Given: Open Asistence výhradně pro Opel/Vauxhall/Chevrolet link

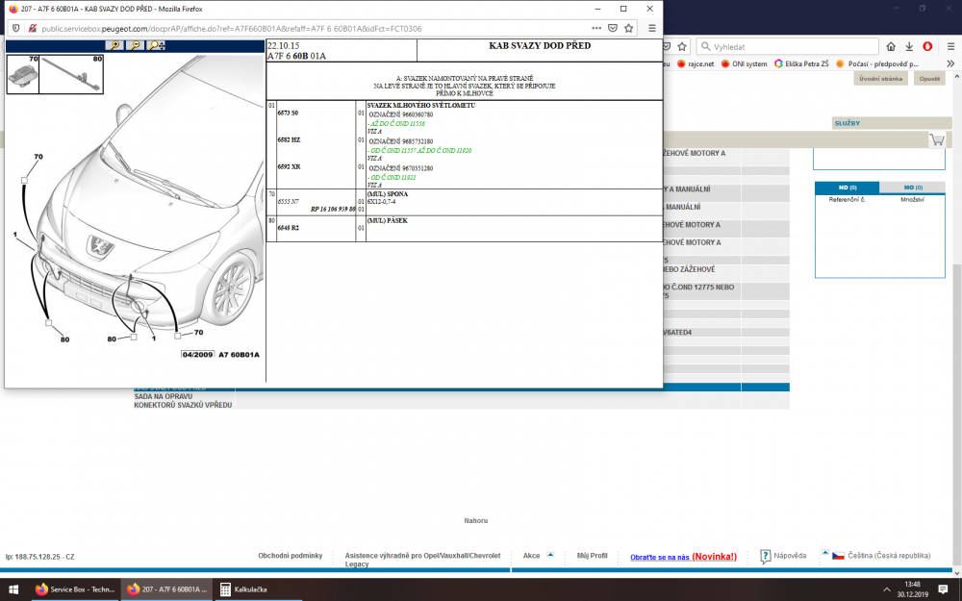Looking at the screenshot, I should click(x=422, y=560).
